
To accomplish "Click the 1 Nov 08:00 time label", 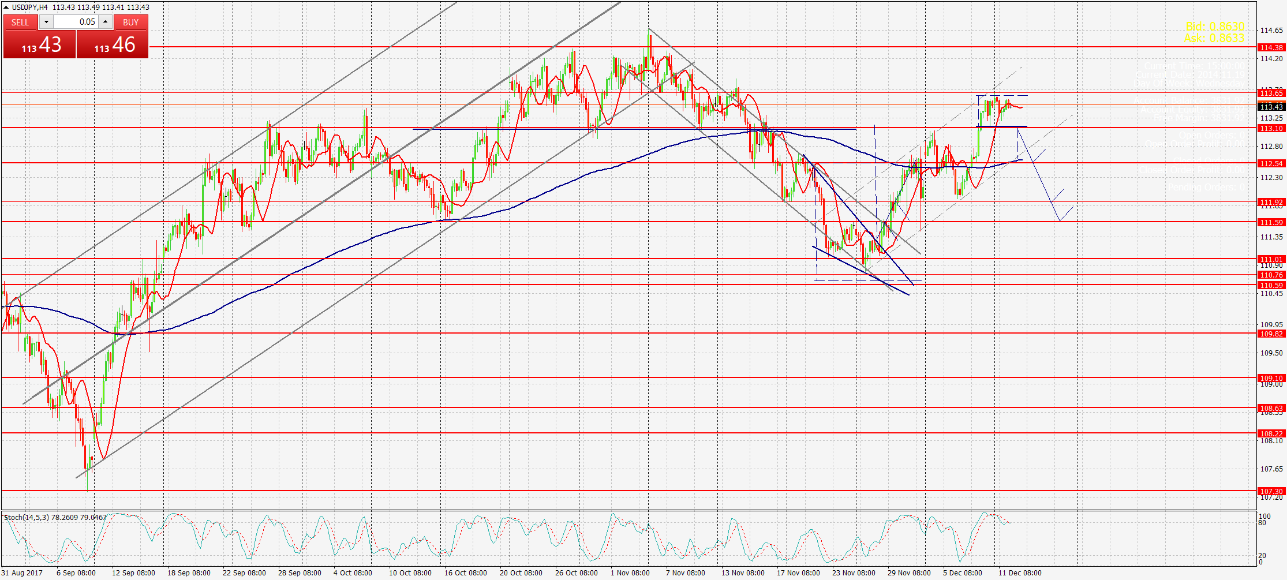I will (x=630, y=573).
